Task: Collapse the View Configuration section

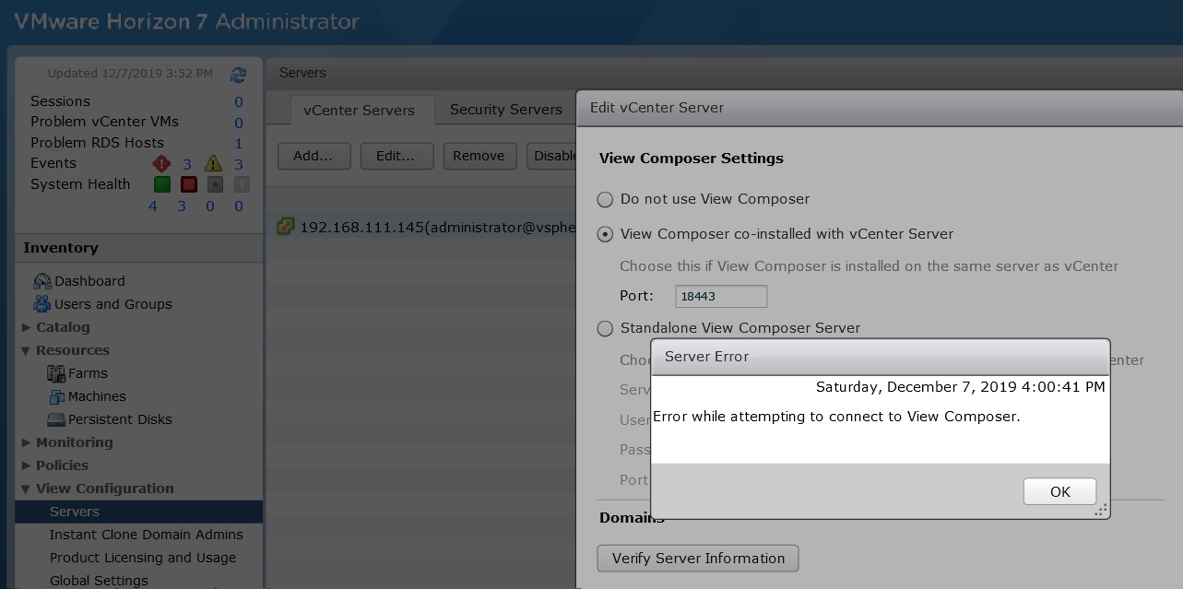Action: (28, 489)
